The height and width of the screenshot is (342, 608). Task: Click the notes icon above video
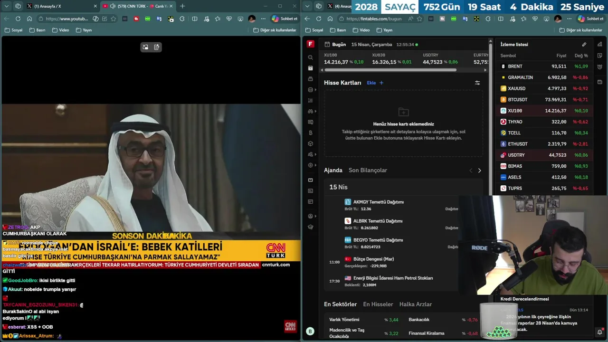click(x=157, y=47)
